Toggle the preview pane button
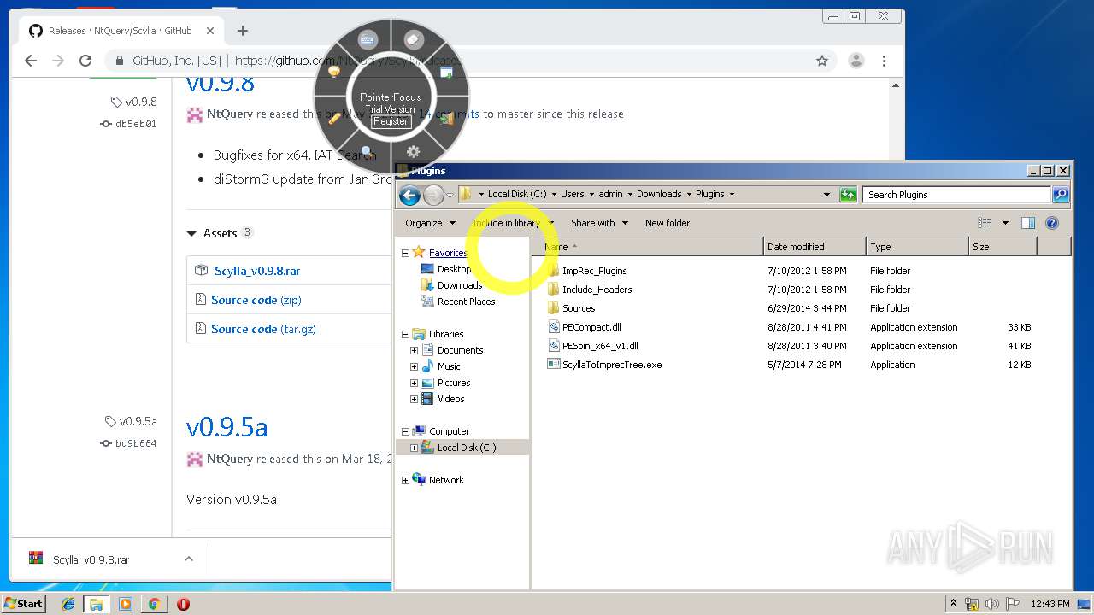The height and width of the screenshot is (615, 1094). point(1028,223)
